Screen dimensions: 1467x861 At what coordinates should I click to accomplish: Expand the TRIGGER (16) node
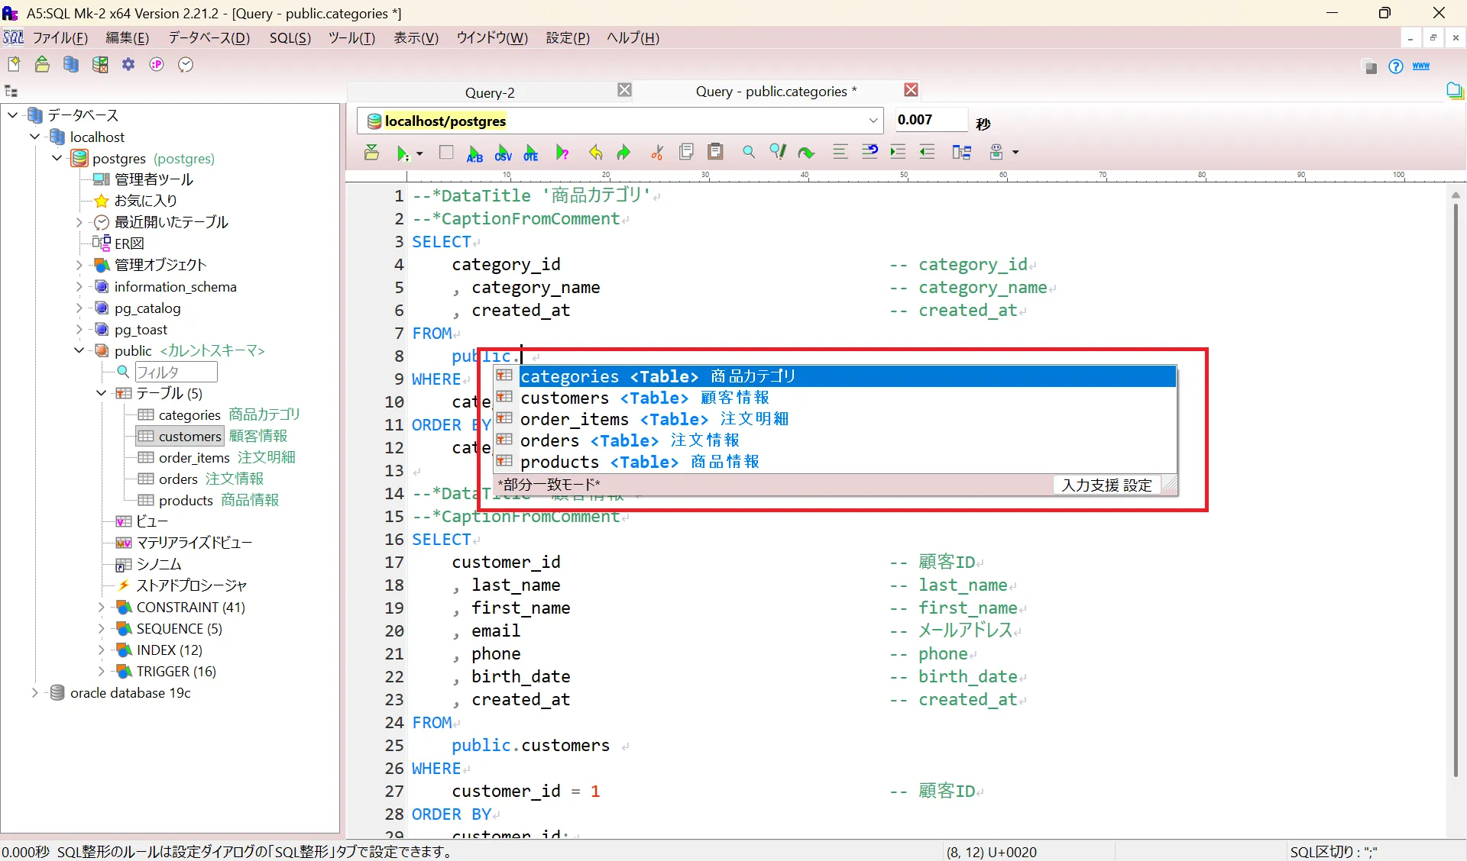tap(102, 671)
